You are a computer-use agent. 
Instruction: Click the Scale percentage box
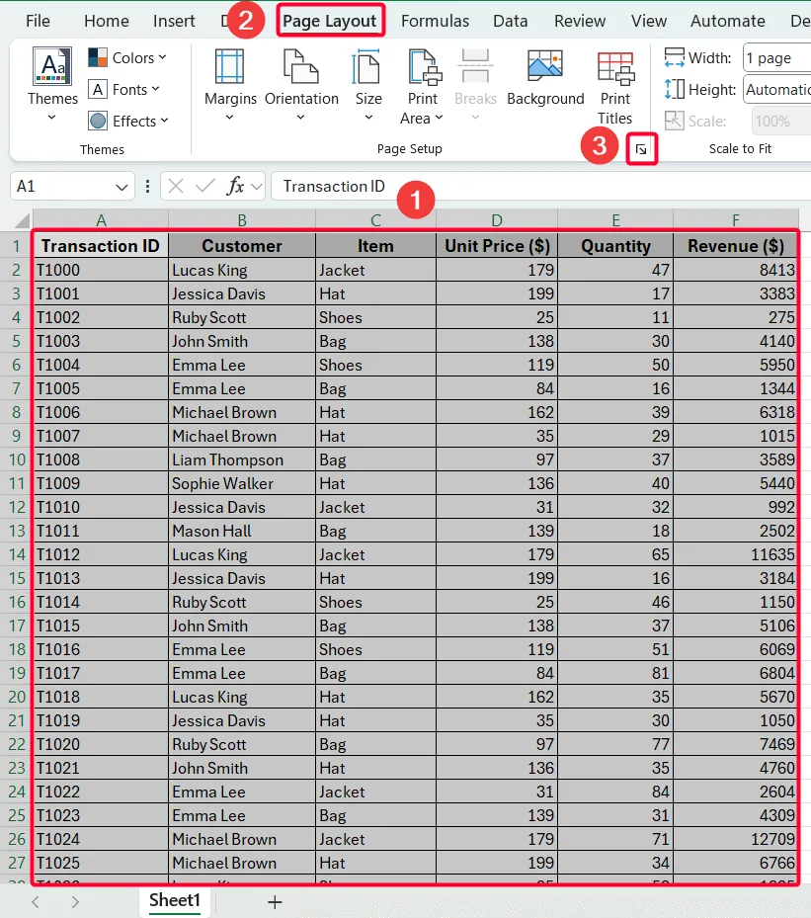781,122
